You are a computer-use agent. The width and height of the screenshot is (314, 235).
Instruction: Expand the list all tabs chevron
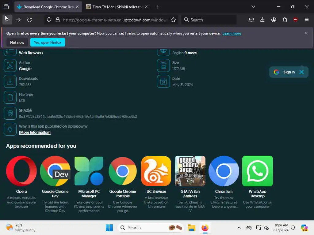tap(253, 7)
